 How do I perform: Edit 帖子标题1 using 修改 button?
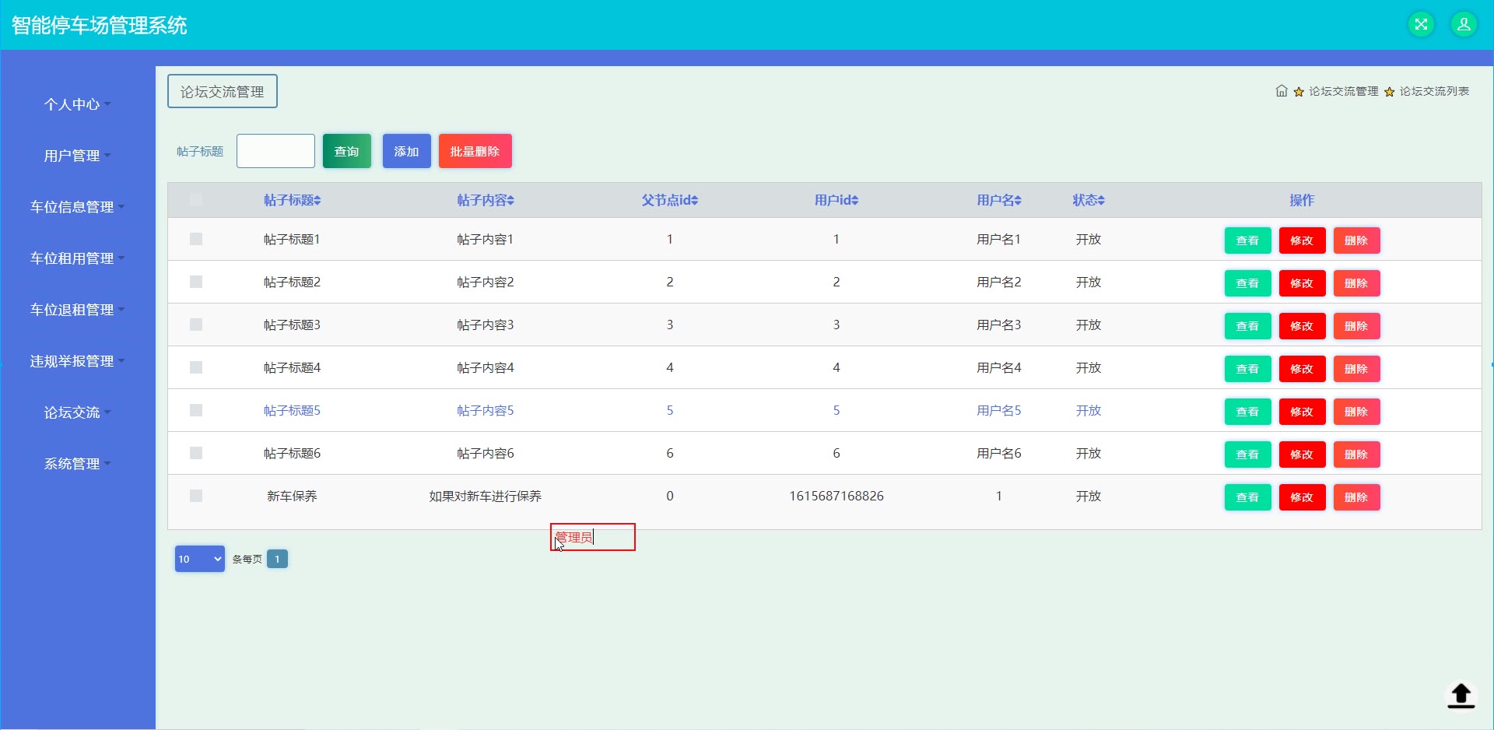pyautogui.click(x=1303, y=240)
